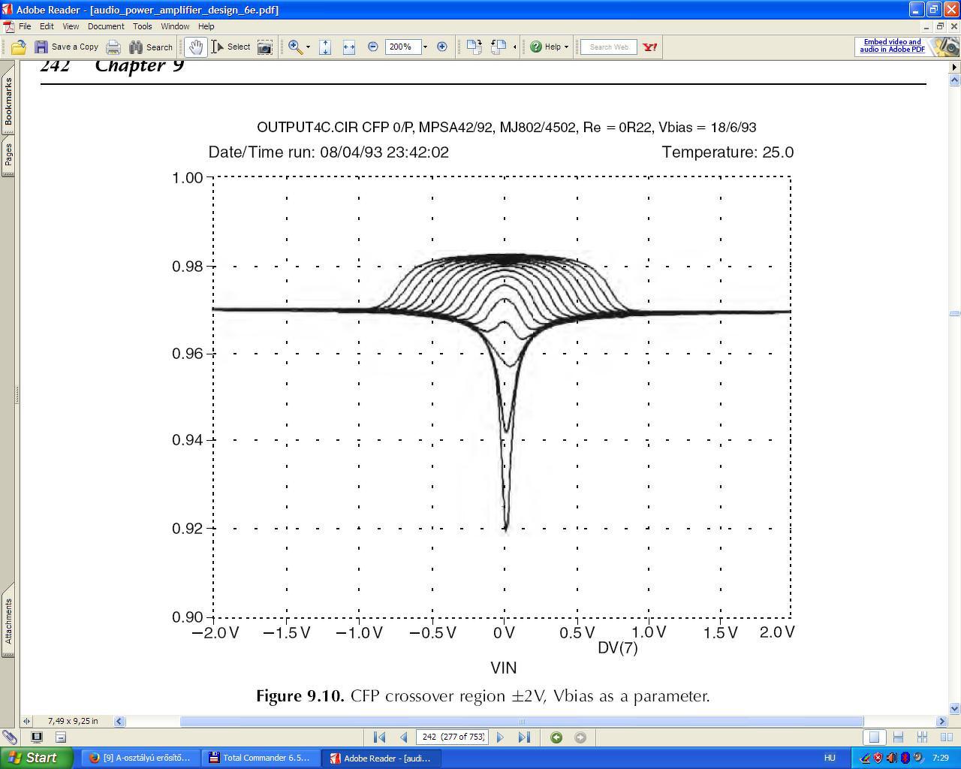Go to the last page
This screenshot has width=961, height=769.
(524, 737)
